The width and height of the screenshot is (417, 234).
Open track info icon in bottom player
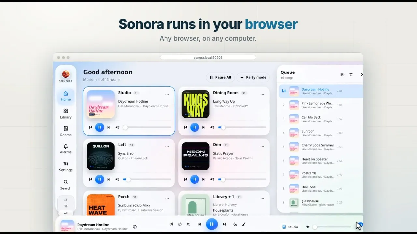pos(135,227)
